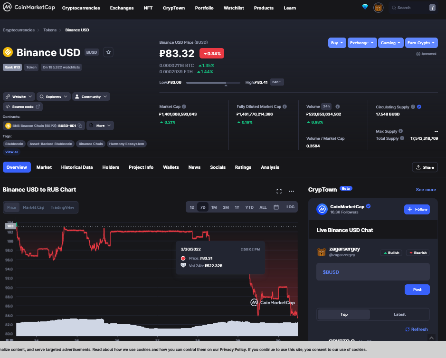Open the diamond rewards icon
This screenshot has width=446, height=358.
click(x=365, y=7)
